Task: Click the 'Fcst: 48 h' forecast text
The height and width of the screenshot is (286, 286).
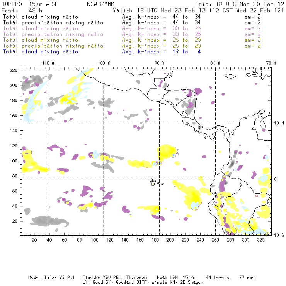Action: pos(22,10)
